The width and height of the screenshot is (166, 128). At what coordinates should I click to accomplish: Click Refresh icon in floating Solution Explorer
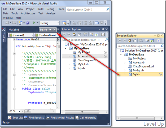click(x=152, y=40)
